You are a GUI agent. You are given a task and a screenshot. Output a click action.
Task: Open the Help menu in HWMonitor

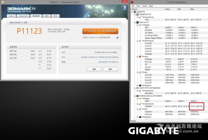click(x=151, y=6)
